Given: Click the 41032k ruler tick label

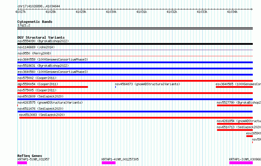Looking at the screenshot, I should pyautogui.click(x=172, y=12).
